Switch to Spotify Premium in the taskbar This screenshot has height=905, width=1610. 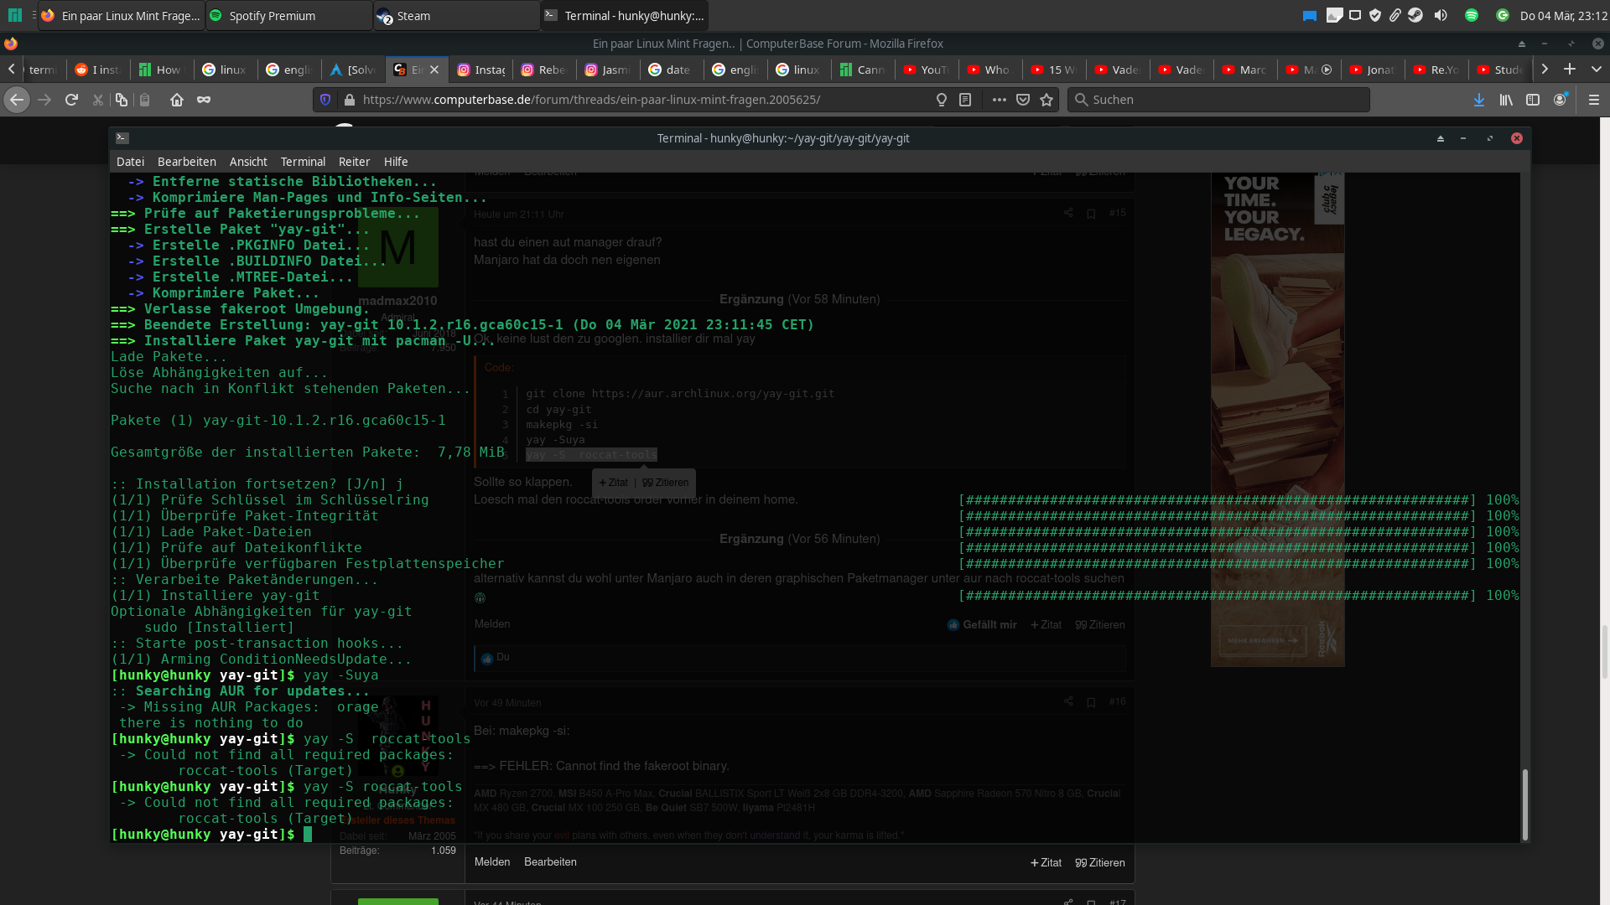(x=289, y=15)
